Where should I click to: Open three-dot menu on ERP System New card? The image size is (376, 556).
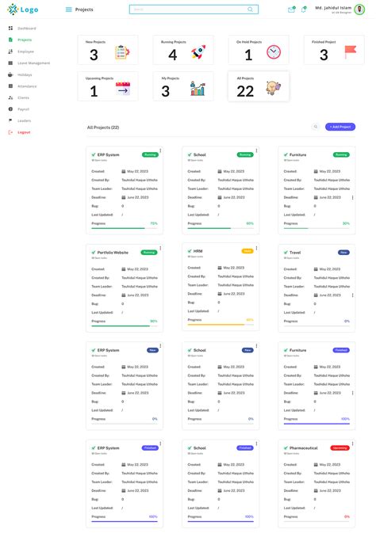(x=160, y=346)
